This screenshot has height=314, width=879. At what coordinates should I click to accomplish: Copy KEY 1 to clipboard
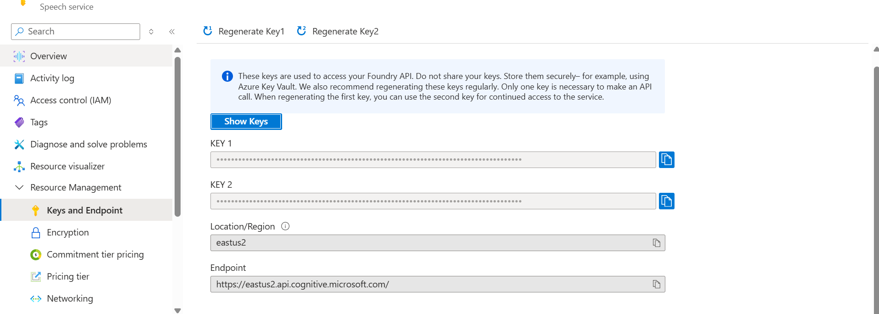coord(666,160)
